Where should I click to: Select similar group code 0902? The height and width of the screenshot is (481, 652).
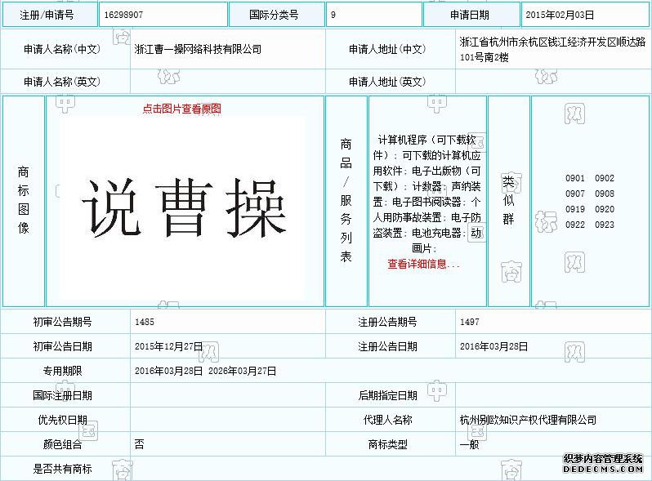[x=605, y=178]
